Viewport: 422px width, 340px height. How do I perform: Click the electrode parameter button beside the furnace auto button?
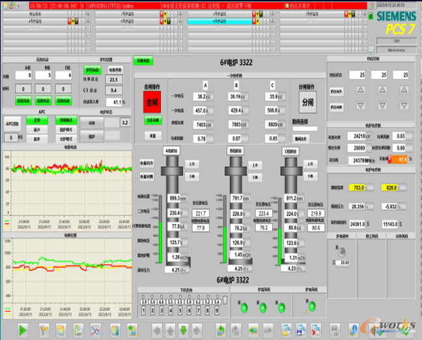coord(115,70)
